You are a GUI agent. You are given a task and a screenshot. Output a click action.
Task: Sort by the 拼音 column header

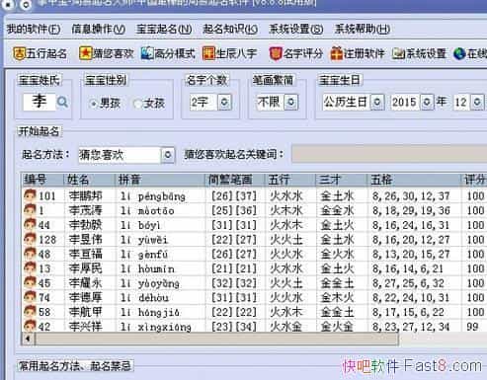[160, 180]
